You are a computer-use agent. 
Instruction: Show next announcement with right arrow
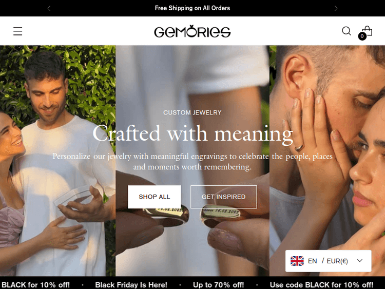point(336,8)
